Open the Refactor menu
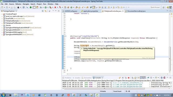The image size is (173, 97). [x=18, y=4]
